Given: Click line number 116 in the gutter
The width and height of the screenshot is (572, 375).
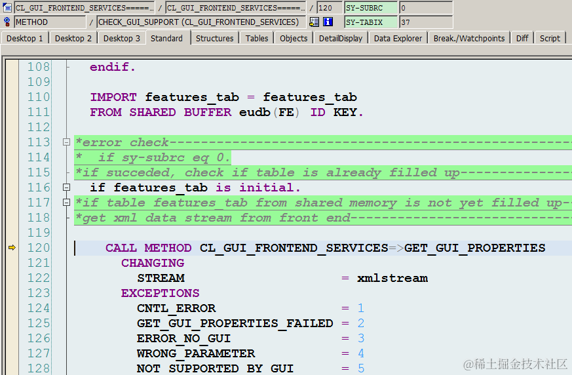Looking at the screenshot, I should point(38,187).
